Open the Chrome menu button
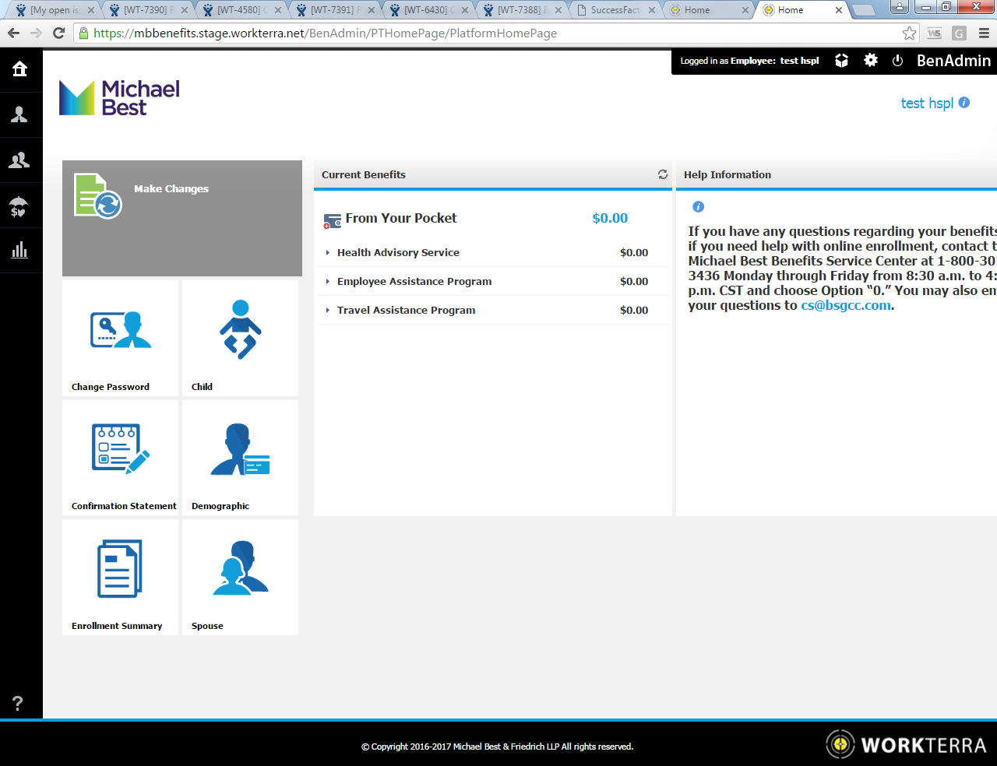The image size is (997, 766). point(984,33)
